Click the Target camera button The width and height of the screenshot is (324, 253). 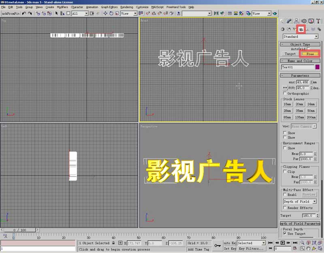click(x=290, y=54)
